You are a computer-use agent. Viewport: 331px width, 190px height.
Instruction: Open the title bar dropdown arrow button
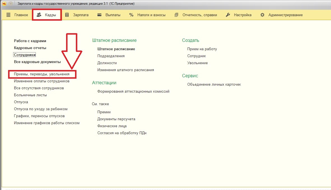(x=11, y=4)
